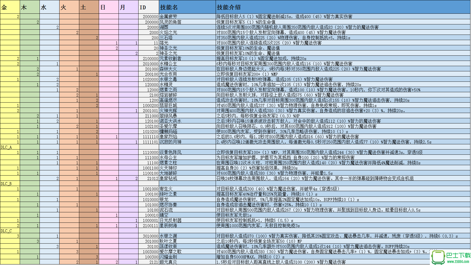This screenshot has height=265, width=471.
Task: Click the skill name 翡翠巨城
Action: point(187,105)
